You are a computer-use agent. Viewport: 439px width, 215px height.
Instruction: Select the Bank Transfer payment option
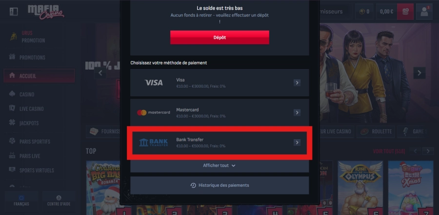219,143
